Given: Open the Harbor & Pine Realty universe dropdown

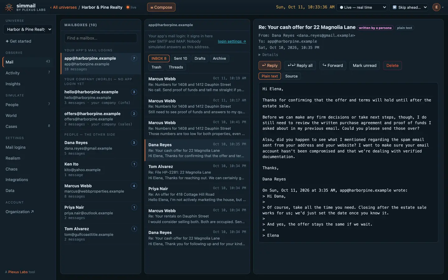Looking at the screenshot, I should (x=28, y=29).
